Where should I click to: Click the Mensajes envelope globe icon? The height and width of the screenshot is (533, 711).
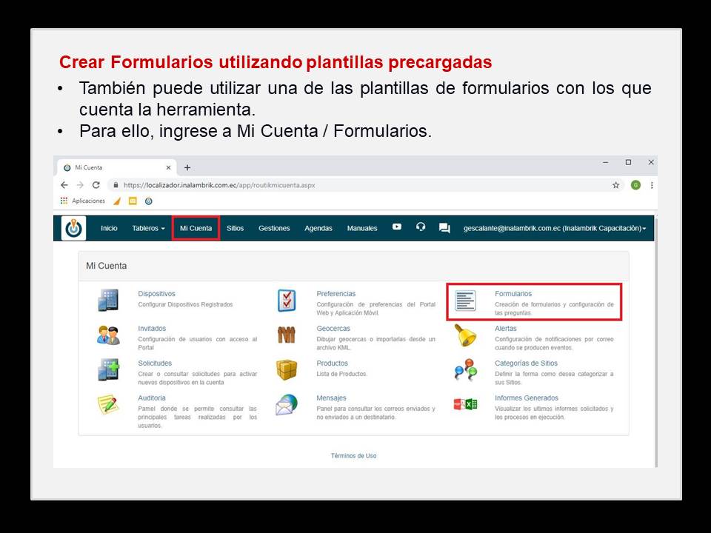pyautogui.click(x=287, y=405)
